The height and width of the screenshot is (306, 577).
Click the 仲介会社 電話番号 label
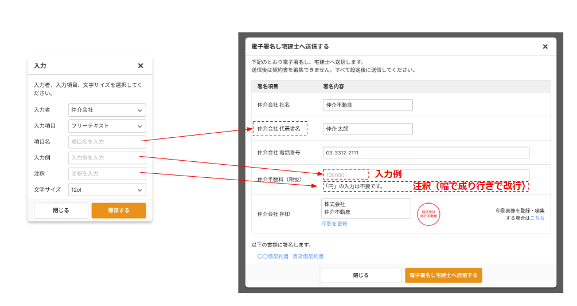click(279, 153)
